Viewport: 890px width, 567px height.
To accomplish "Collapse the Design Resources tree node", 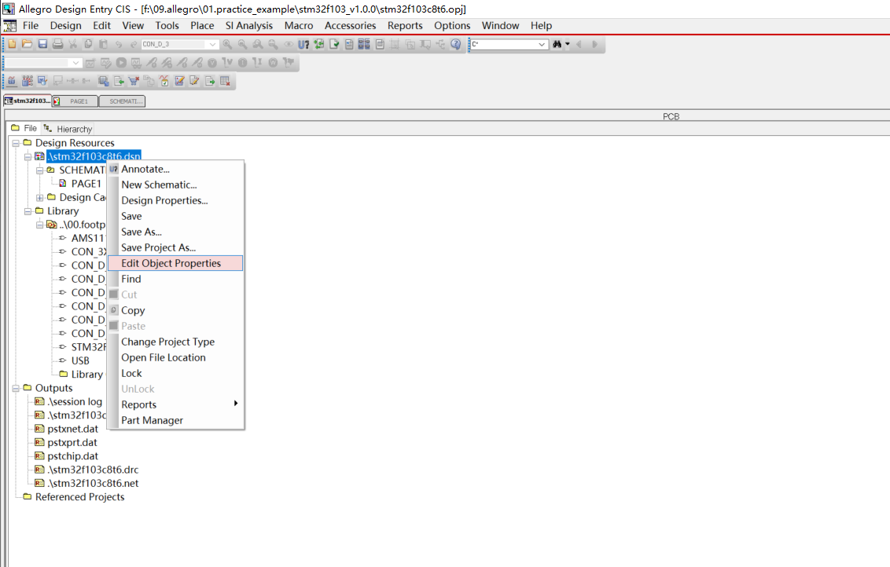I will tap(16, 143).
